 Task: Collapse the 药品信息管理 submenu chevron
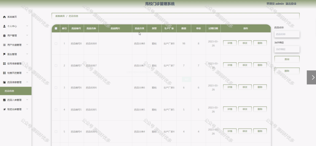[27, 82]
